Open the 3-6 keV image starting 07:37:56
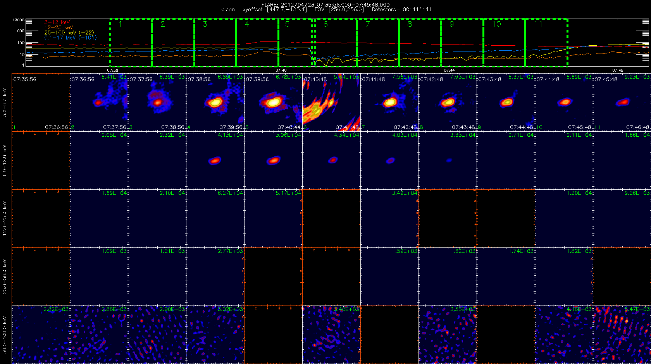The width and height of the screenshot is (651, 364). [157, 102]
